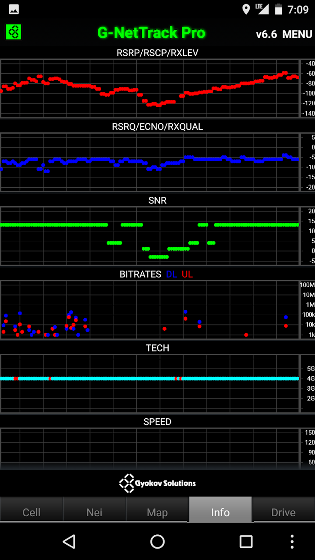The height and width of the screenshot is (560, 315).
Task: Tap the SPEED chart title
Action: pyautogui.click(x=157, y=422)
